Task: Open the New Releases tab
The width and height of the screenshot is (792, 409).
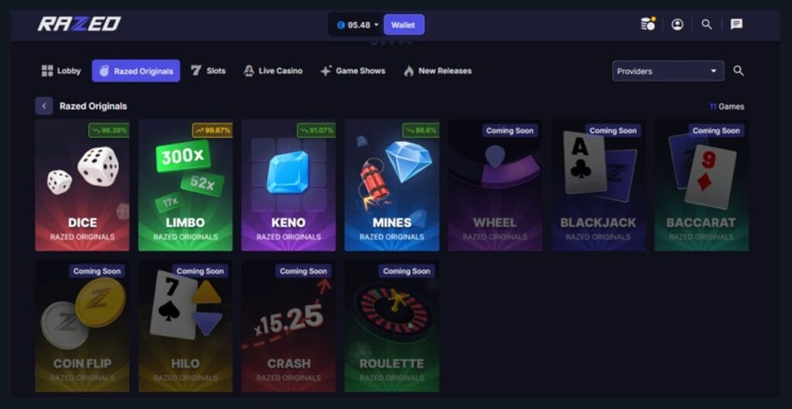Action: (438, 70)
